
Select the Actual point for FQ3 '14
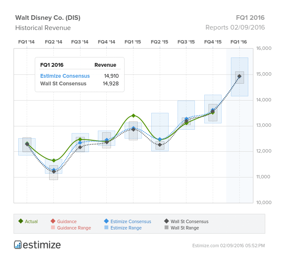pyautogui.click(x=80, y=139)
